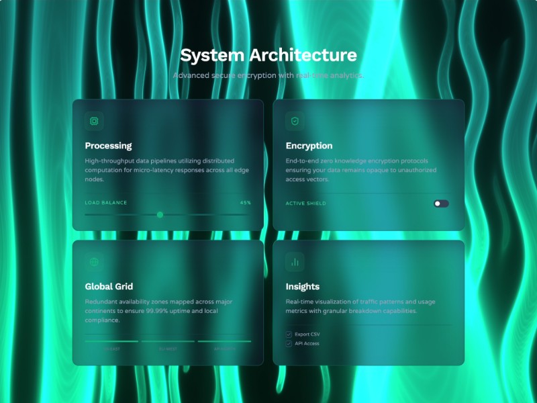Click the Load Balance slider handle

tap(160, 214)
